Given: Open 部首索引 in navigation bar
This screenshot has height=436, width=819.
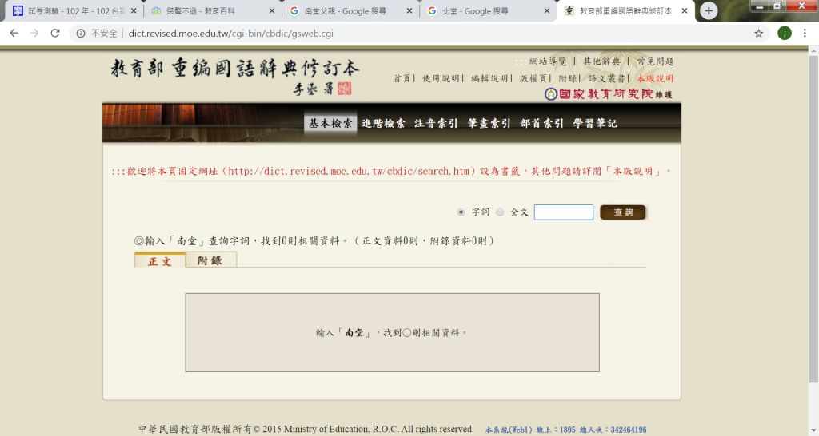Looking at the screenshot, I should (x=541, y=124).
